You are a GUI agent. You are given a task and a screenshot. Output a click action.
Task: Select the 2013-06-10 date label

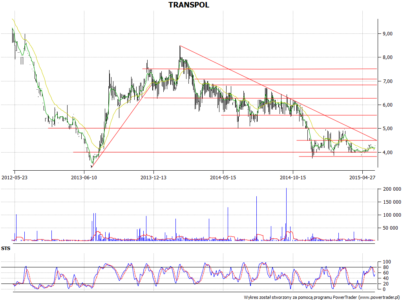(x=84, y=177)
